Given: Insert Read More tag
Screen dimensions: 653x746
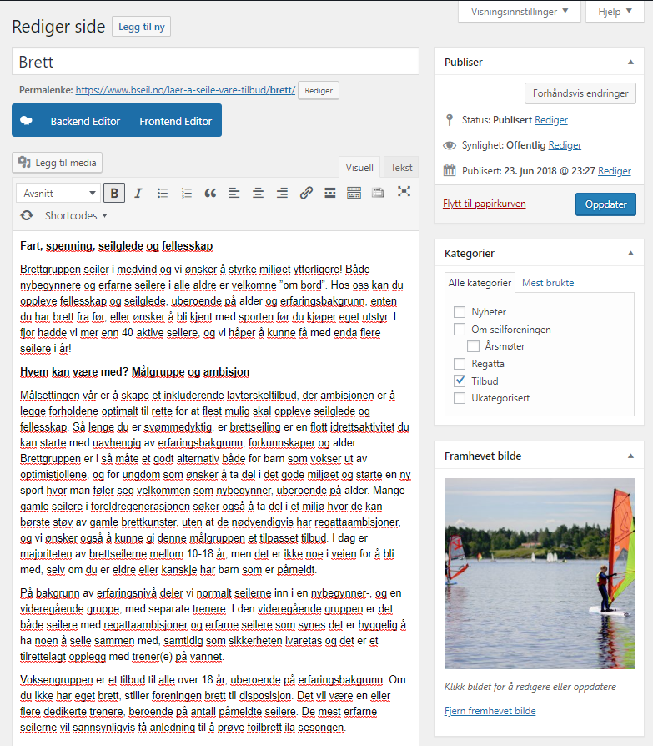Looking at the screenshot, I should click(330, 193).
